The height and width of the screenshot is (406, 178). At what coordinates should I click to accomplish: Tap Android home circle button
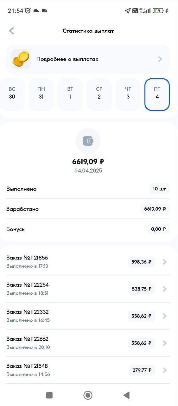coord(88,395)
